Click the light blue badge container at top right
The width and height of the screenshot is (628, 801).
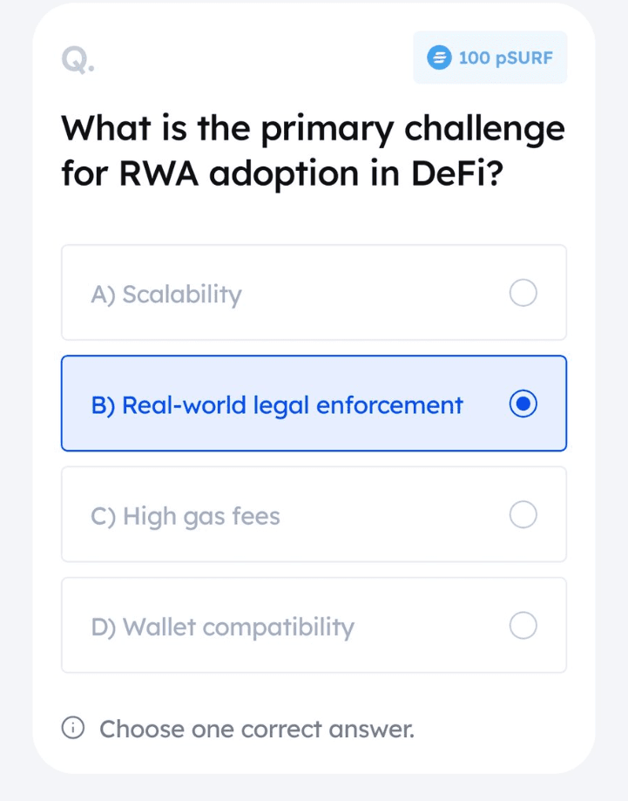[x=490, y=58]
